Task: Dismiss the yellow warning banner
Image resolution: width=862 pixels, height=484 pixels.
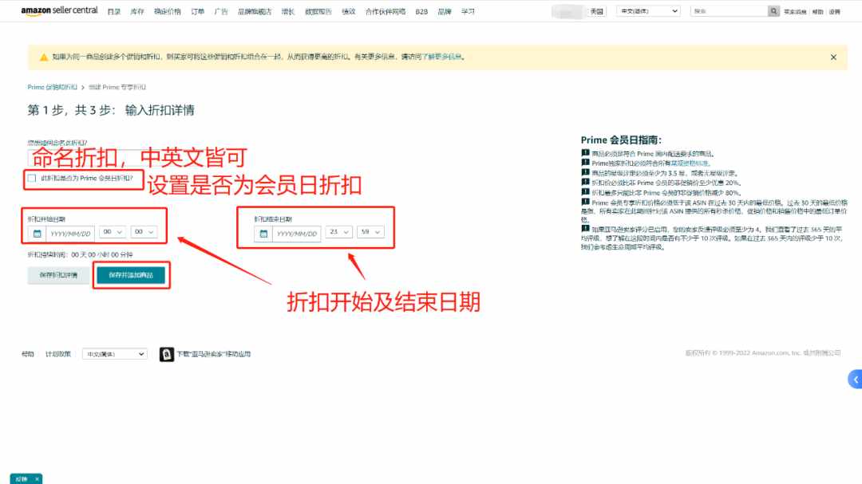Action: [833, 57]
